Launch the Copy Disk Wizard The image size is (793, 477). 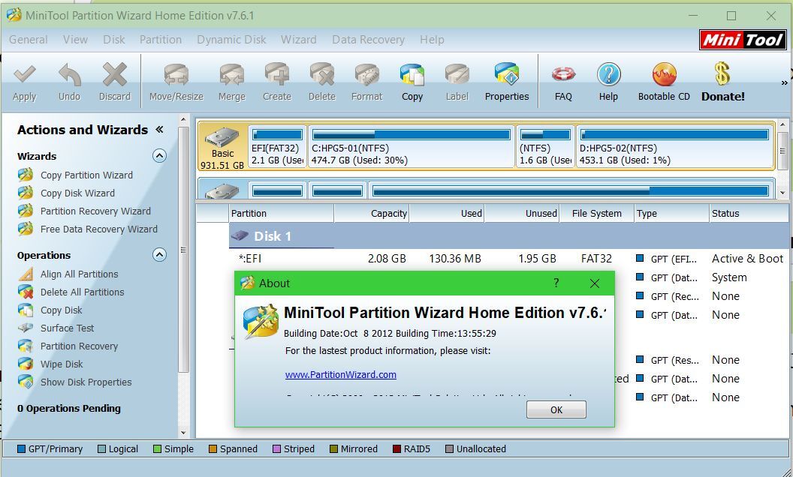tap(77, 193)
